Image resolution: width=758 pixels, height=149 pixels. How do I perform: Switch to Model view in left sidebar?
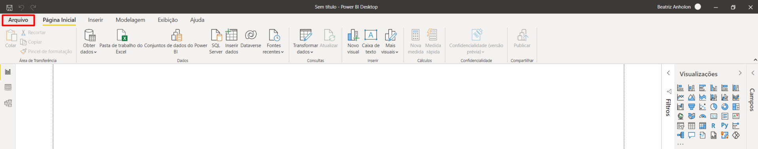(8, 103)
